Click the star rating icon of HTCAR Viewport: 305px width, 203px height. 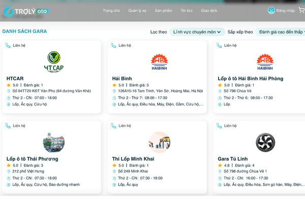[x=9, y=85]
